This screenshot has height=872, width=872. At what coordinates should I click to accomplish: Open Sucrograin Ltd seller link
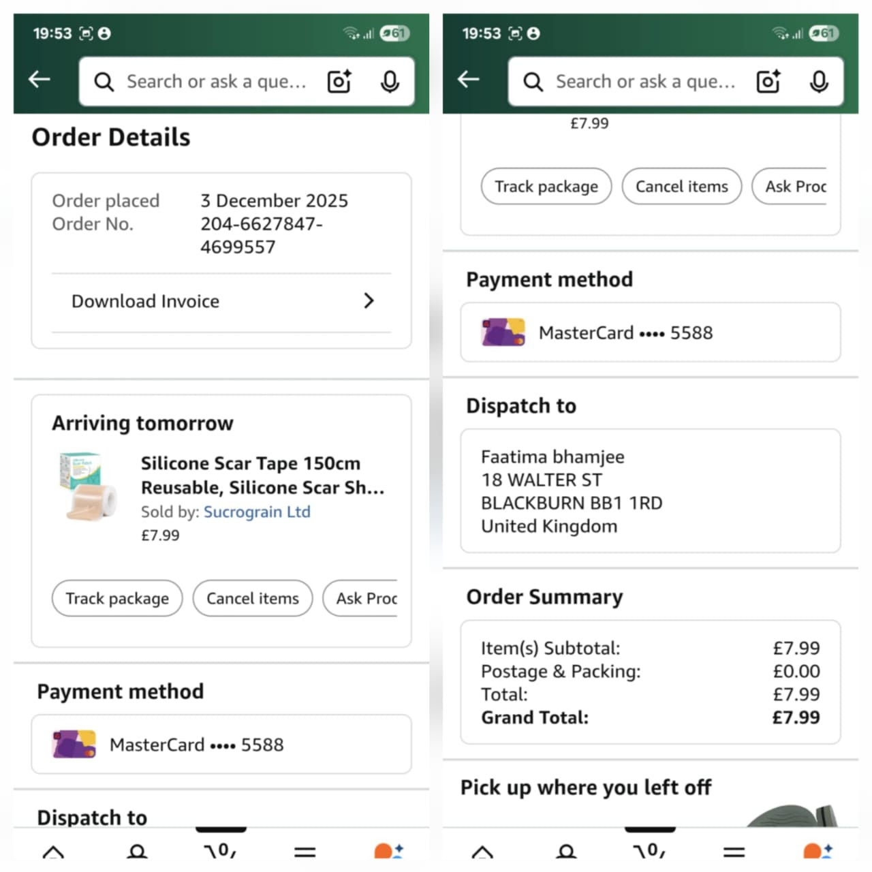point(257,512)
